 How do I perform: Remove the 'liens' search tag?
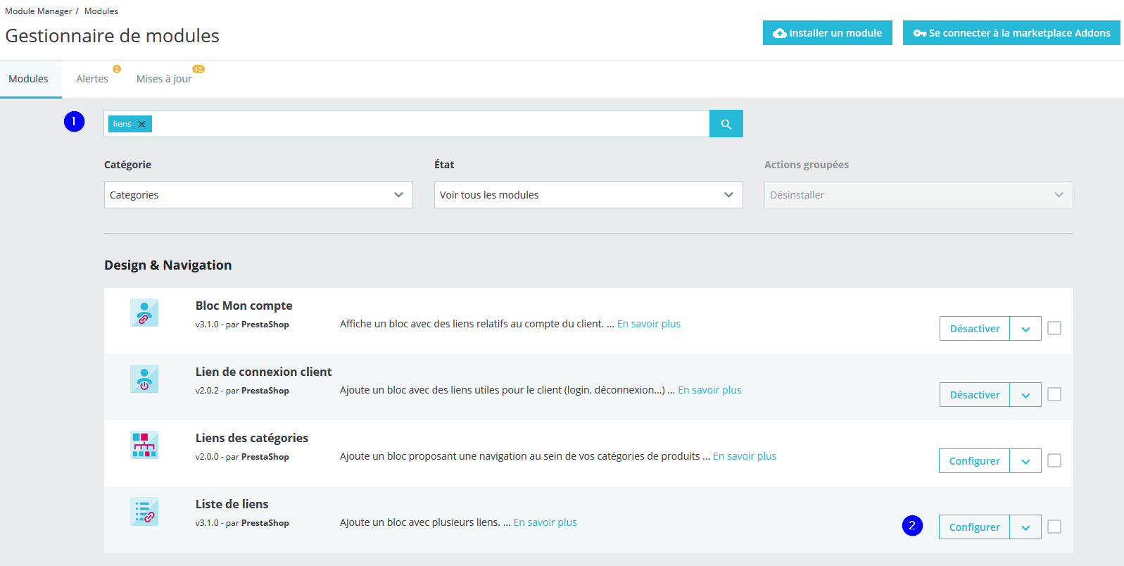pos(141,124)
